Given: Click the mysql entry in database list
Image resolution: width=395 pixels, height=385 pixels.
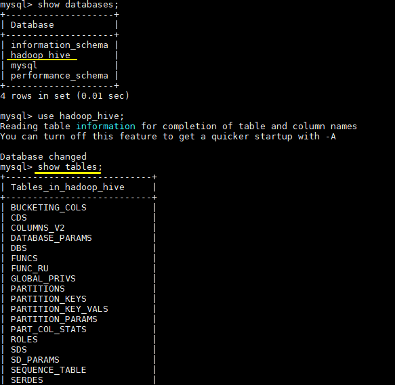Looking at the screenshot, I should [24, 66].
